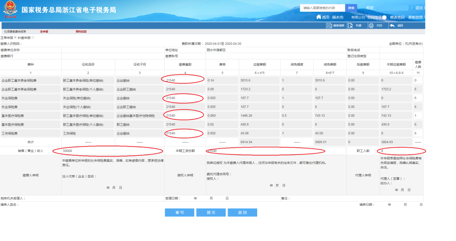Click the 丽水市 location text in header
The image size is (456, 241).
coord(338,17)
